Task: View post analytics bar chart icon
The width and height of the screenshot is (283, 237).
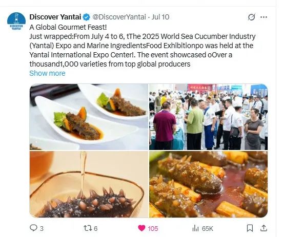Action: [195, 228]
